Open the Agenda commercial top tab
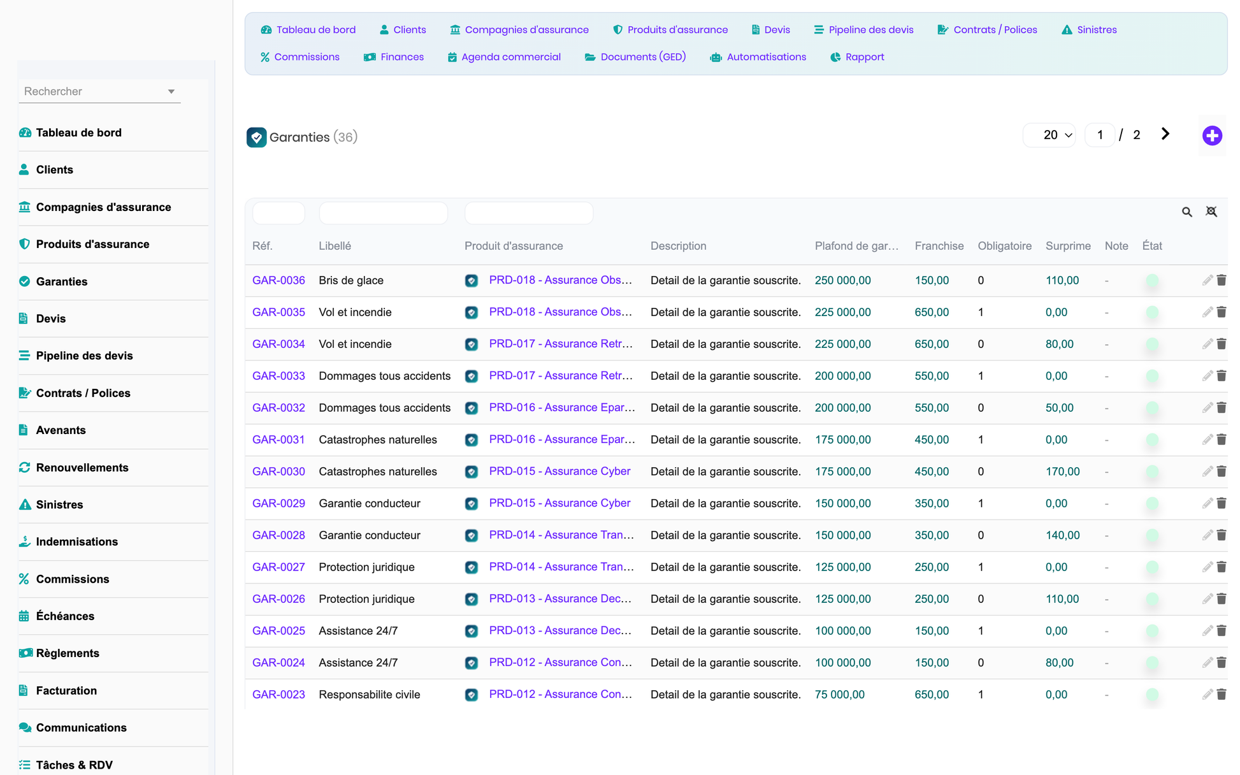Screen dimensions: 1240x775 [504, 57]
